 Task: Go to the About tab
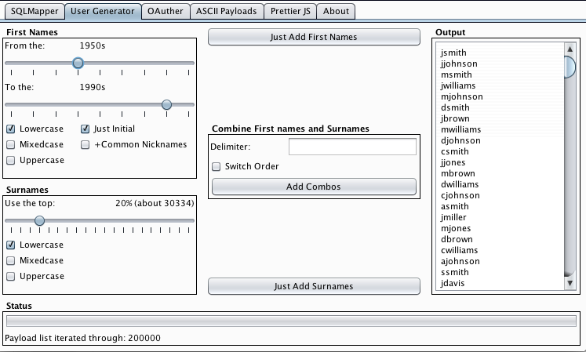tap(336, 11)
